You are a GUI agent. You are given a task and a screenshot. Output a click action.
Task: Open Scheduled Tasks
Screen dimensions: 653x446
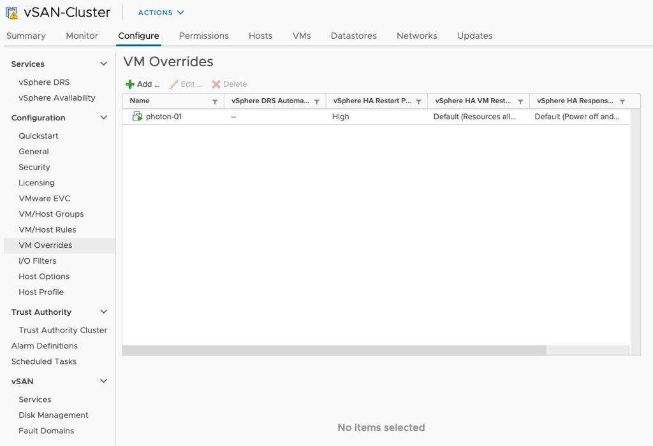(x=44, y=361)
